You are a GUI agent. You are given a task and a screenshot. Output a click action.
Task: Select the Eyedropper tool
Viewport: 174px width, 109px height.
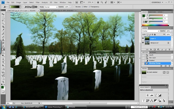3,30
